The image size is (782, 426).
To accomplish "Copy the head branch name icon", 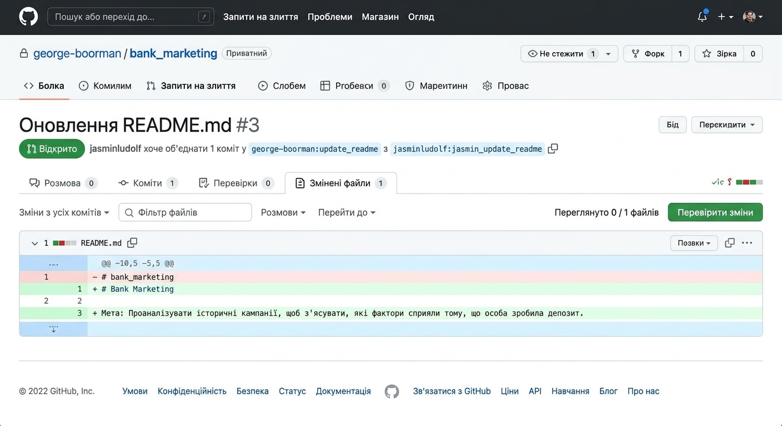I will [x=553, y=149].
